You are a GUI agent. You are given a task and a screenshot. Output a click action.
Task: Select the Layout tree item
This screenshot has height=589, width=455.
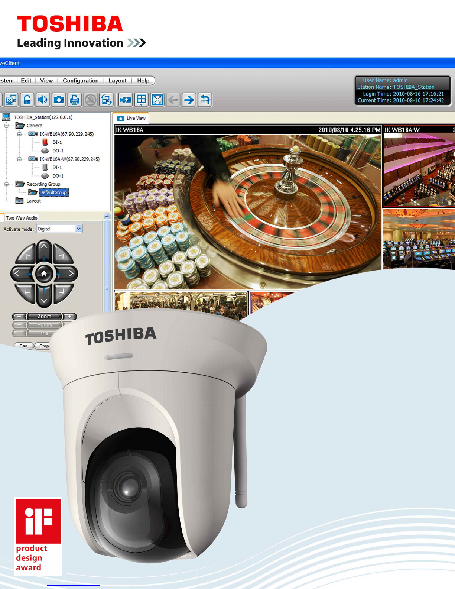[33, 201]
